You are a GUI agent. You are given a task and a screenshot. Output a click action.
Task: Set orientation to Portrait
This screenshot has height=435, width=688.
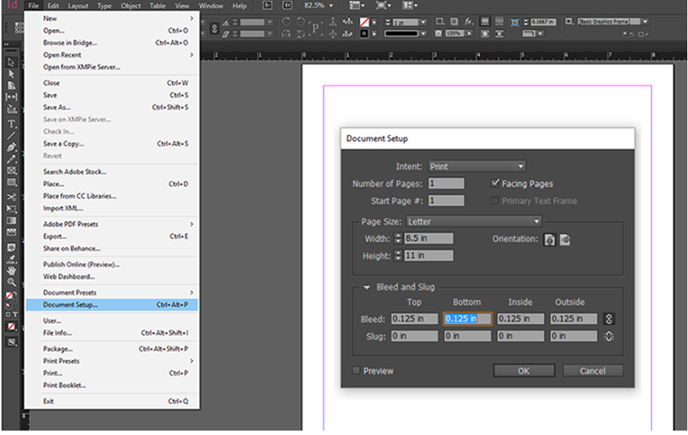(549, 240)
